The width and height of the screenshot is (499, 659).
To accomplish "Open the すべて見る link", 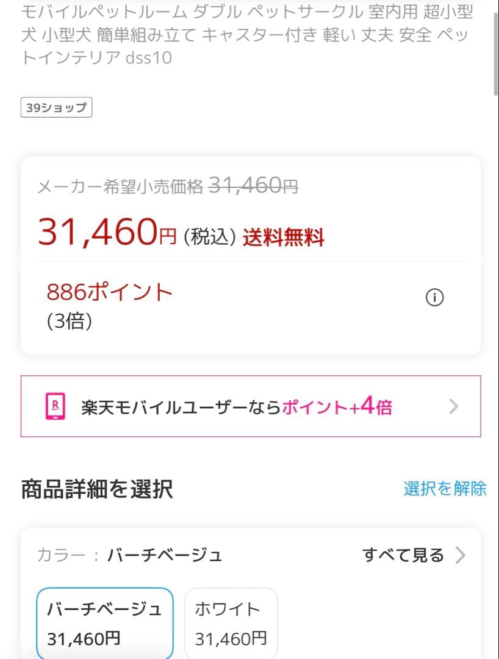I will pos(403,555).
